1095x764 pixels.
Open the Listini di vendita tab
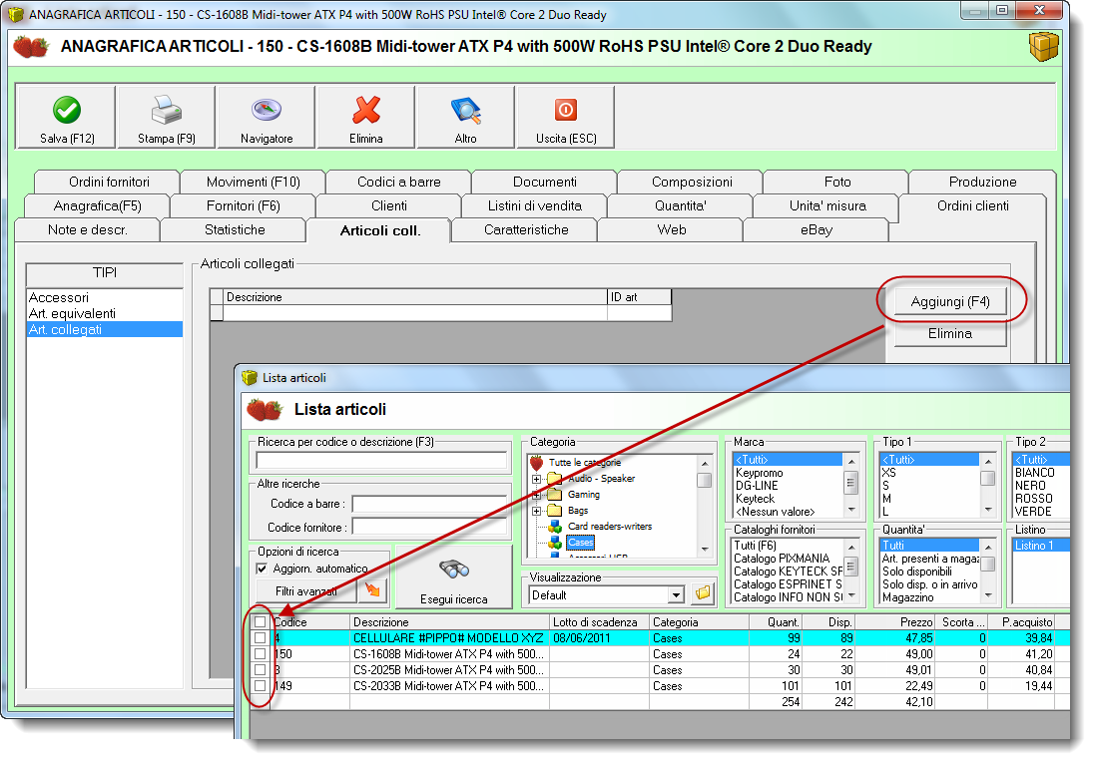coord(534,205)
